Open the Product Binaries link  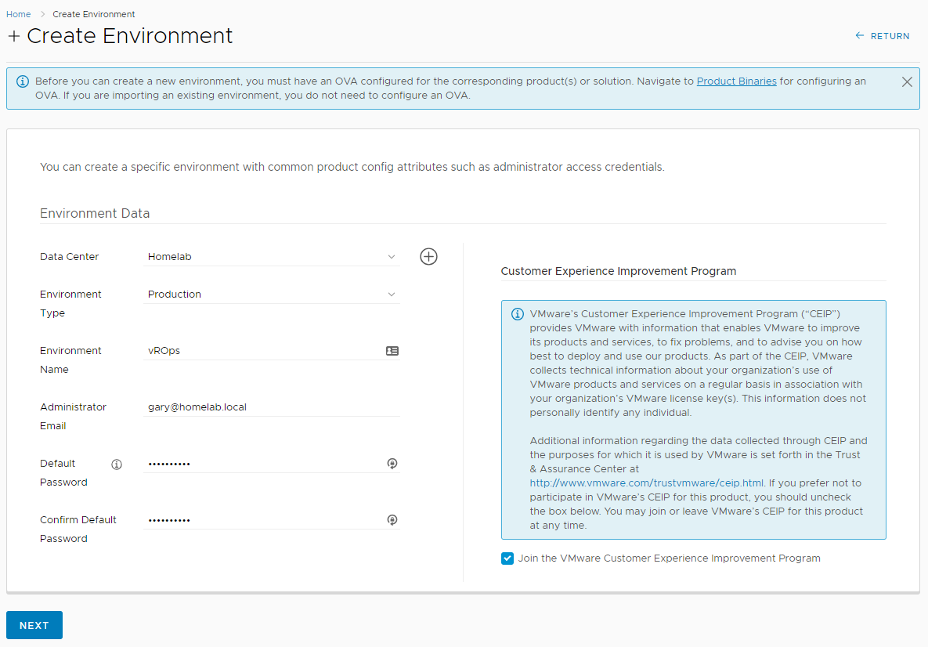pyautogui.click(x=736, y=81)
